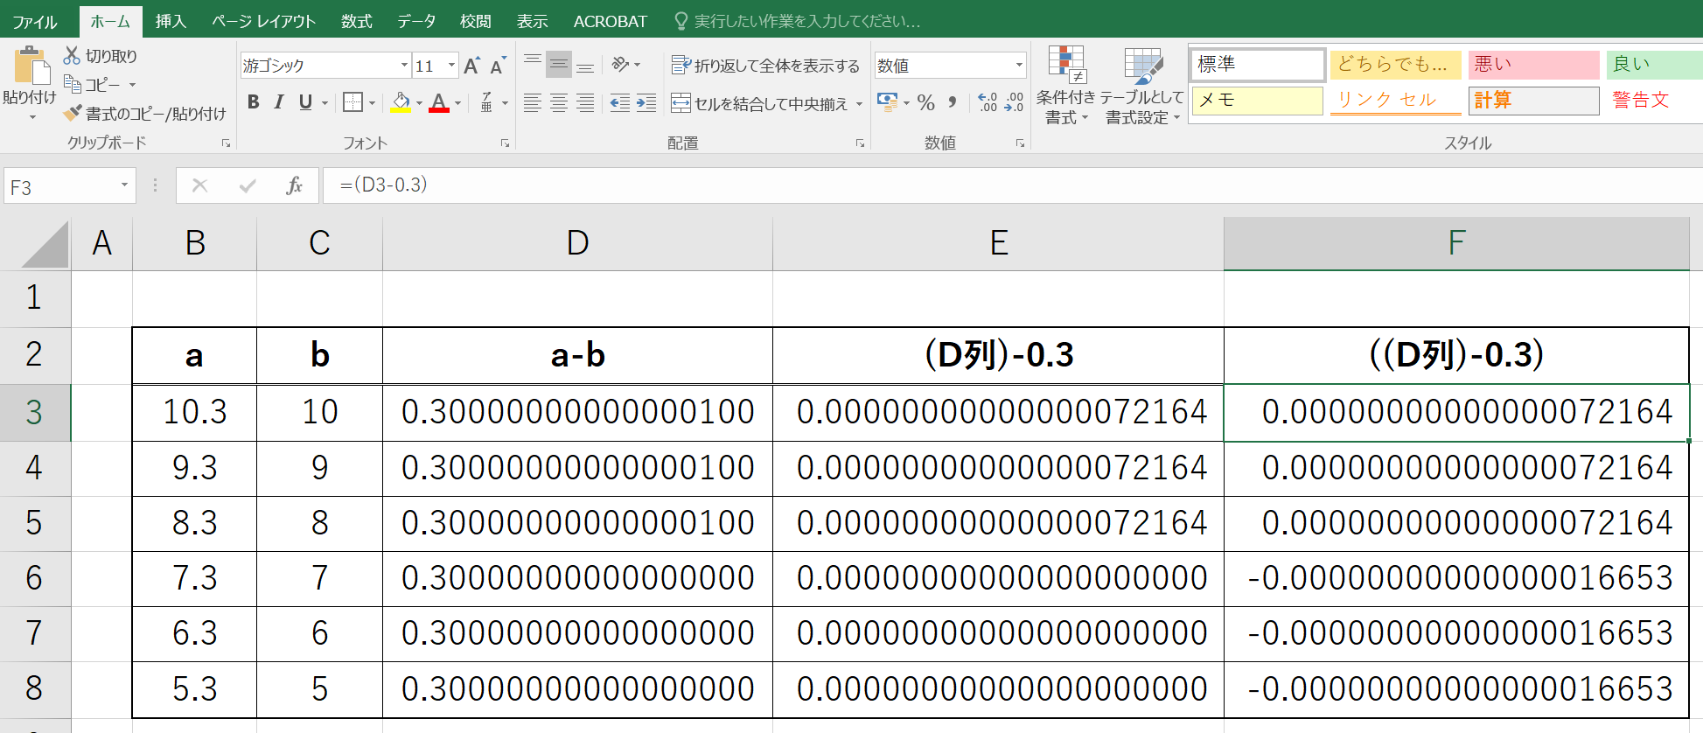The image size is (1703, 733).
Task: Toggle Bold formatting
Action: (x=254, y=102)
